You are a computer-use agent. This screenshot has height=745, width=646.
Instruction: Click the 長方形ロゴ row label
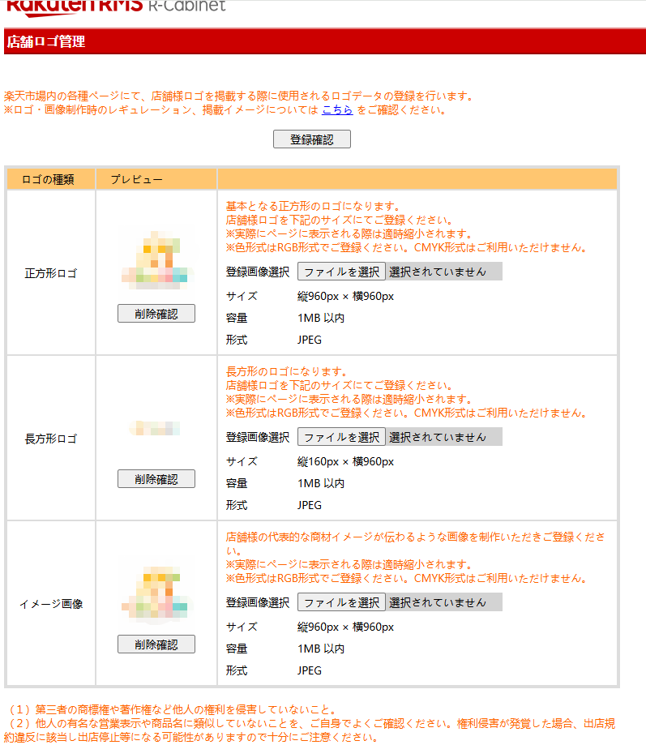click(51, 439)
